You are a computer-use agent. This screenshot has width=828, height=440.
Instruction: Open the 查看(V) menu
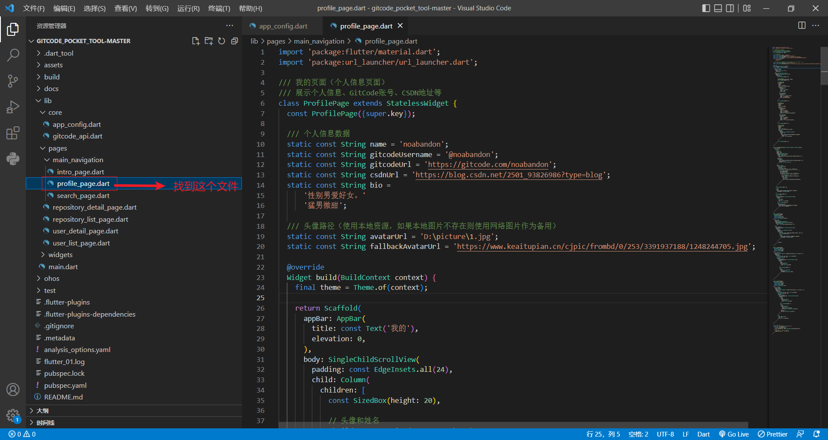(125, 8)
